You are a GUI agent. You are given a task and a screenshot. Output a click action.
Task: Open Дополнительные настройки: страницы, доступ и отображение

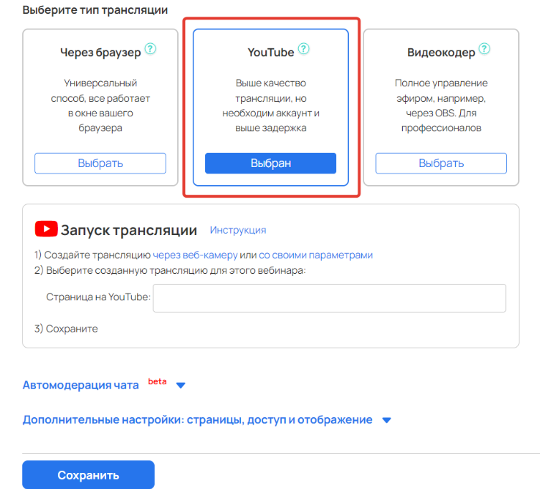[x=197, y=420]
